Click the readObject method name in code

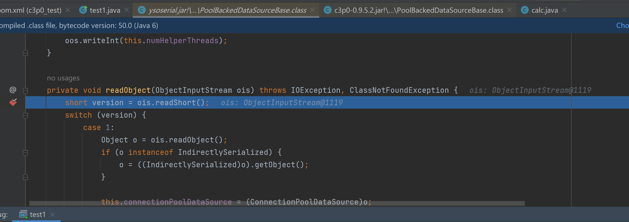128,90
